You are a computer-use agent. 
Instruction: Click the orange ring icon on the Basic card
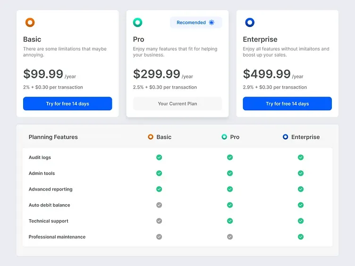30,22
